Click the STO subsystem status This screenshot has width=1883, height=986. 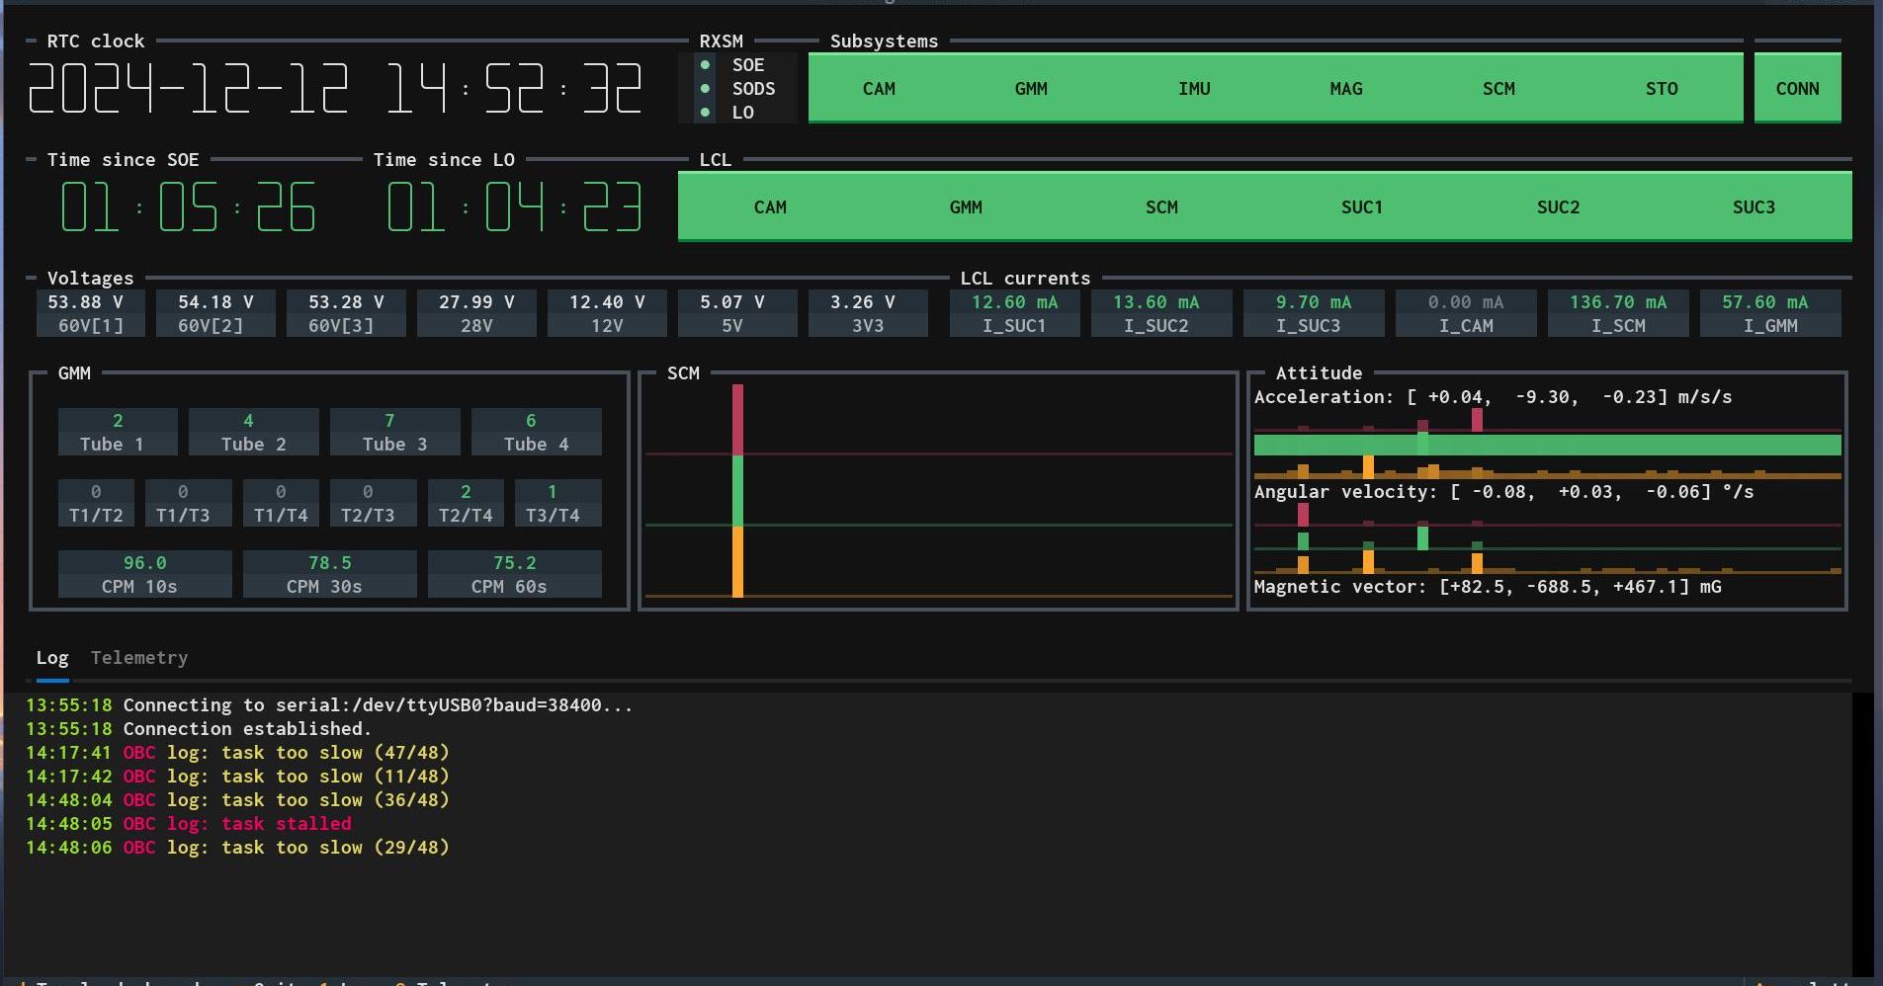coord(1662,89)
